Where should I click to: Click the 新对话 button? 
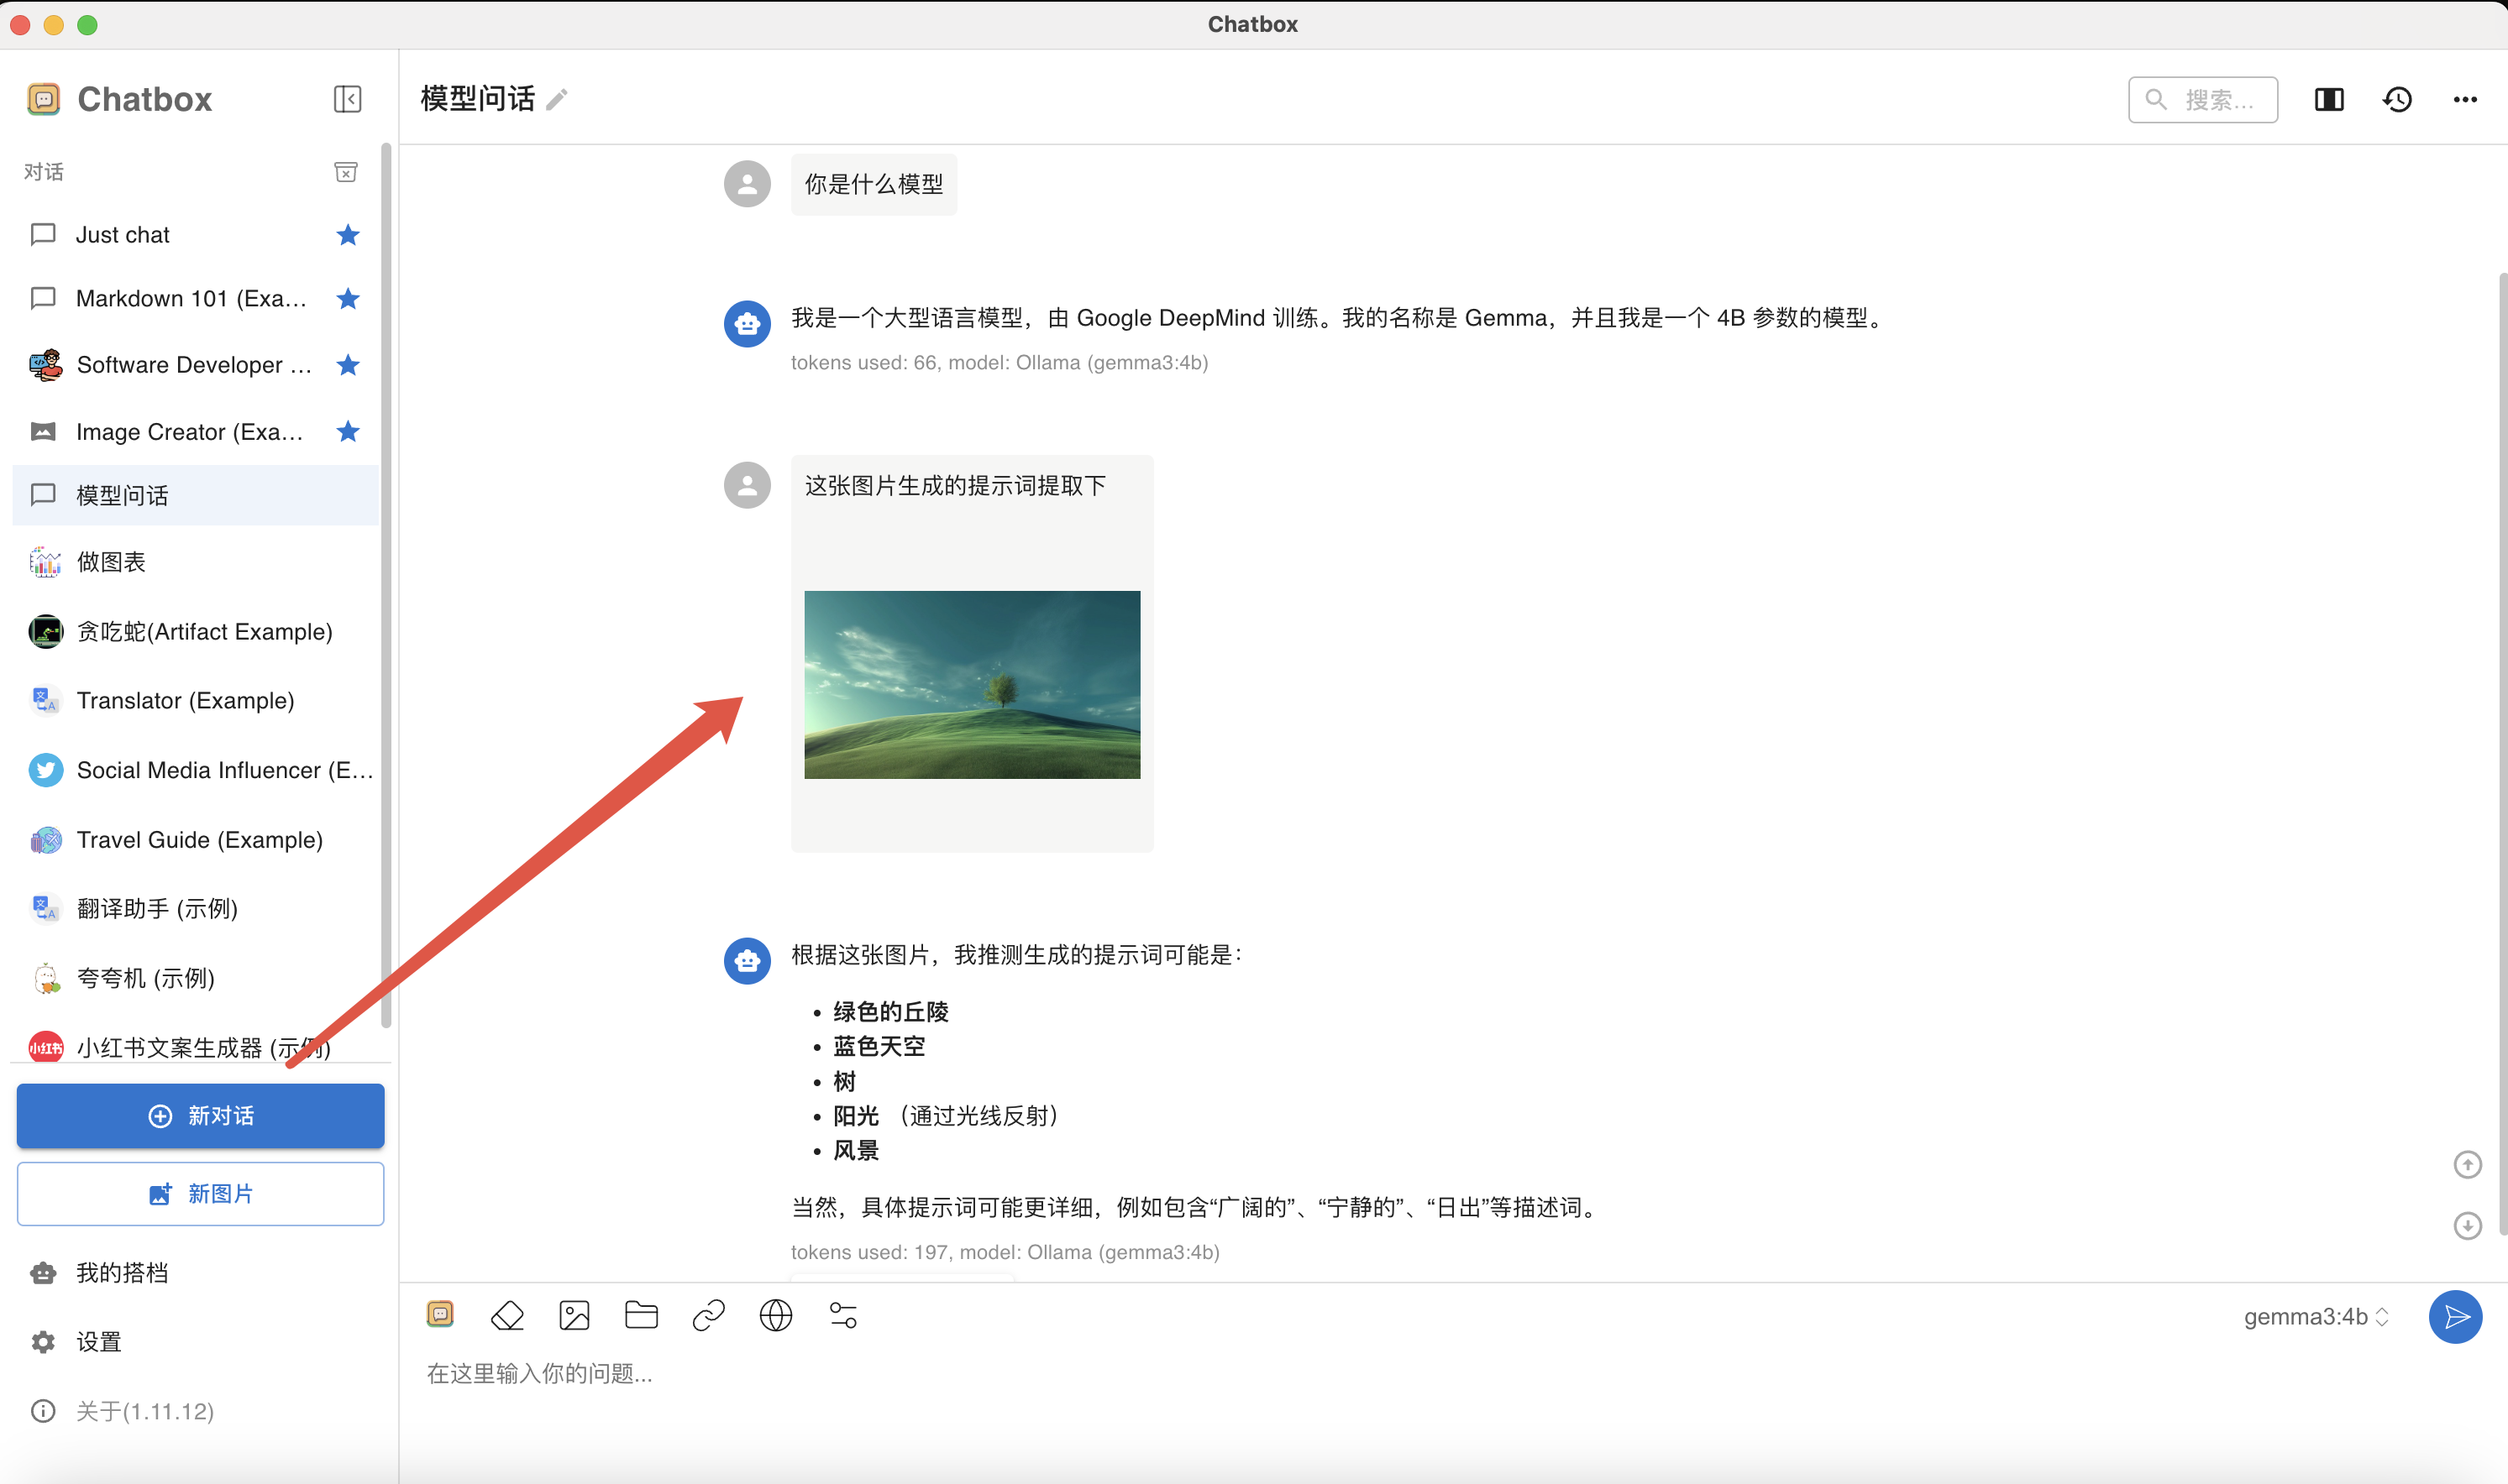(200, 1116)
